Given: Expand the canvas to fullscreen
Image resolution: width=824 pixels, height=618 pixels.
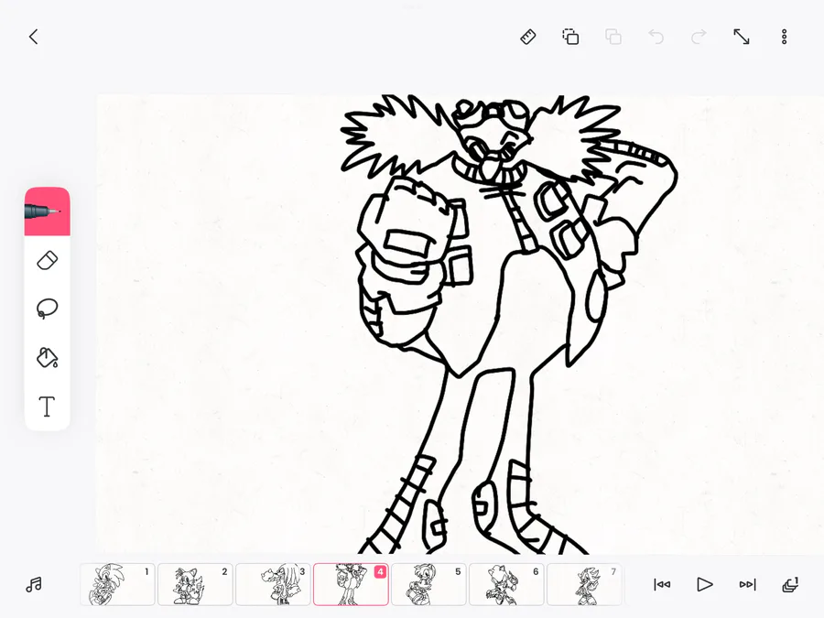Looking at the screenshot, I should pyautogui.click(x=742, y=37).
